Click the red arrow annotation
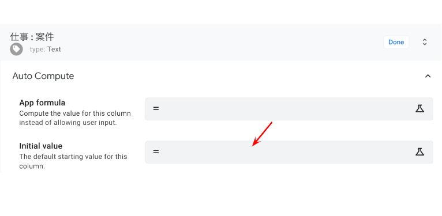 [262, 134]
